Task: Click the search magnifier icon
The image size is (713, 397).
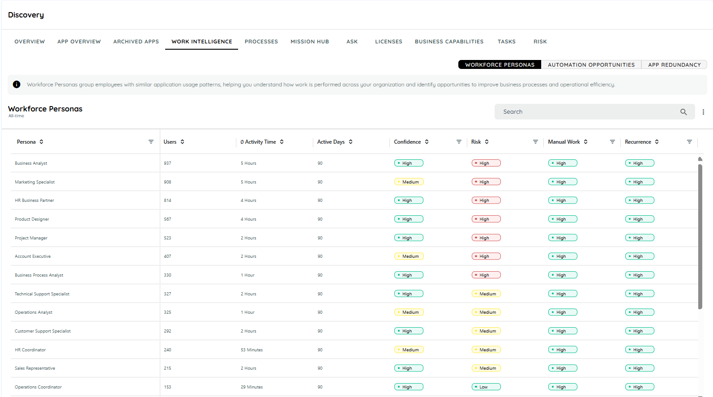Action: [x=683, y=112]
